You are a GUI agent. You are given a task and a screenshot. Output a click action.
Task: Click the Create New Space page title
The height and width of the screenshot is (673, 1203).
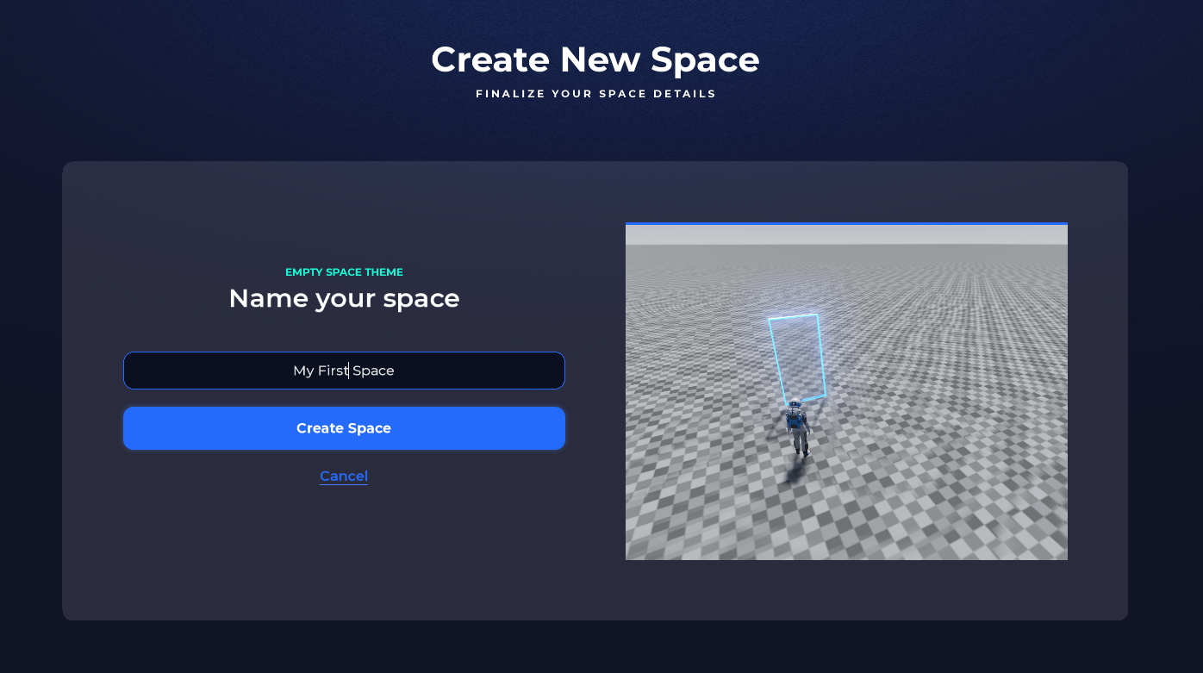595,59
